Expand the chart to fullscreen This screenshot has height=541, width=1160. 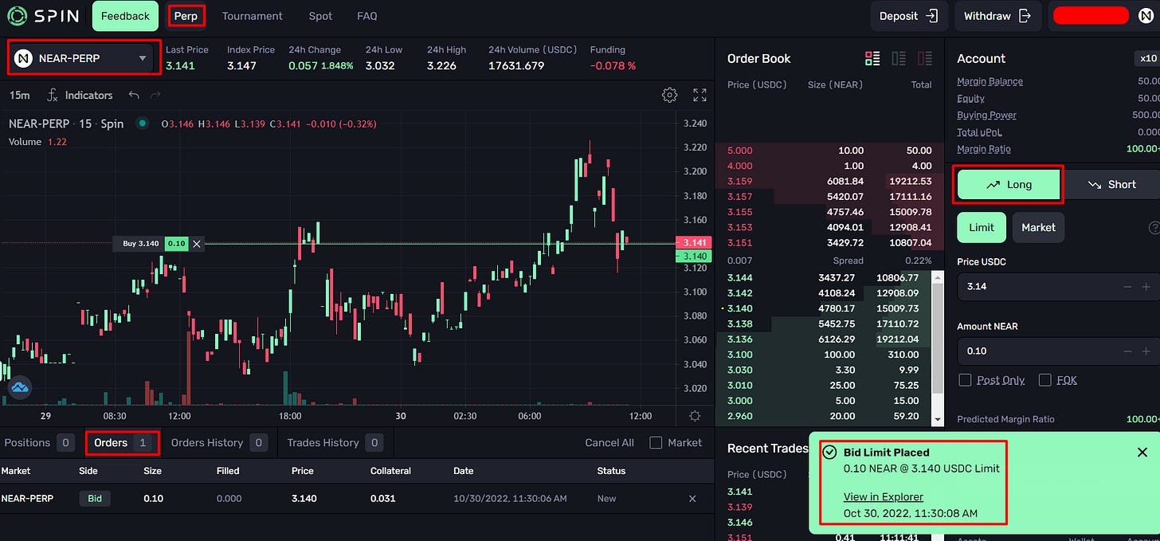pyautogui.click(x=700, y=95)
